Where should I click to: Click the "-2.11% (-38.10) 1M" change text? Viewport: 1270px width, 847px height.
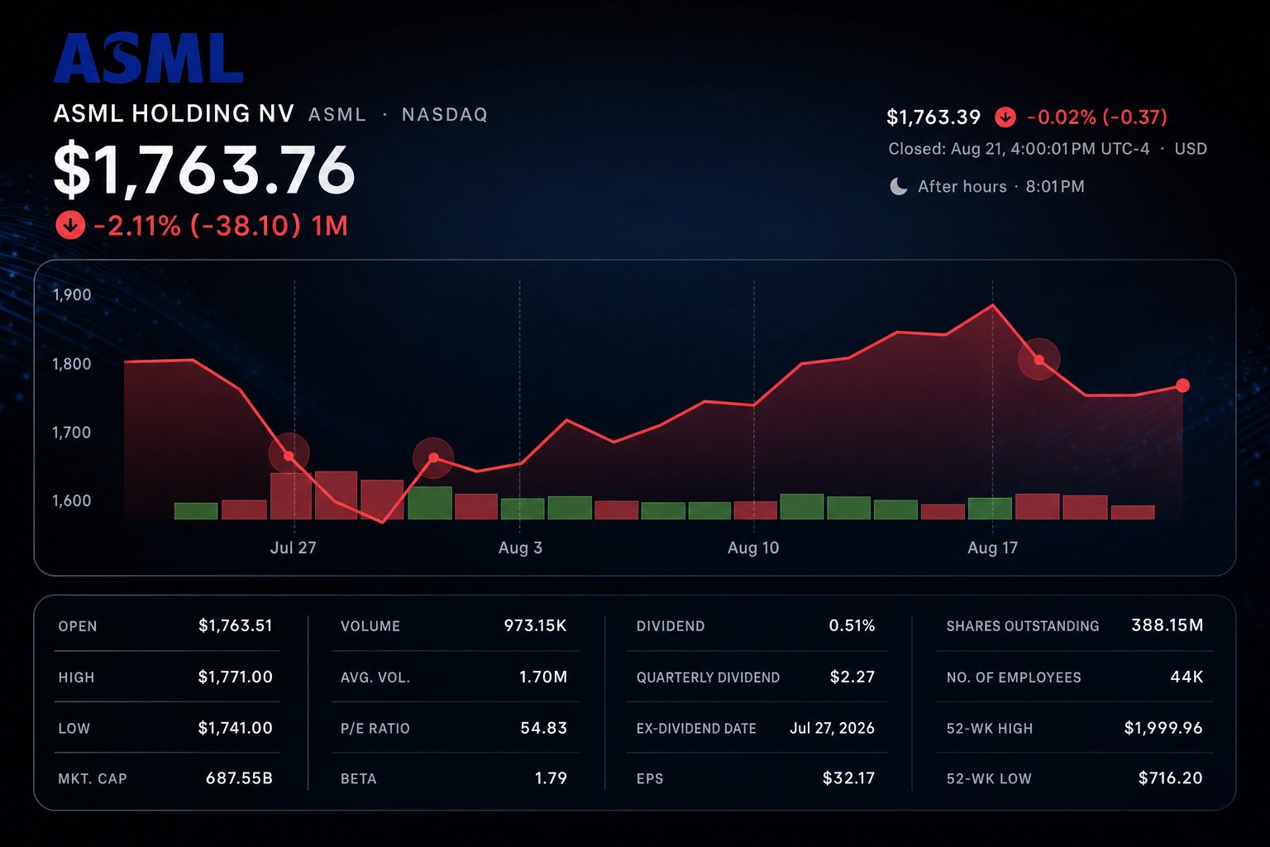[221, 225]
